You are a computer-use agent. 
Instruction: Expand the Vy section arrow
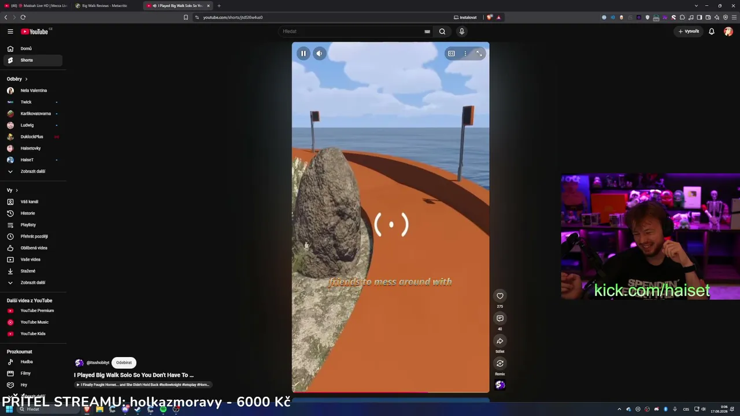coord(17,190)
